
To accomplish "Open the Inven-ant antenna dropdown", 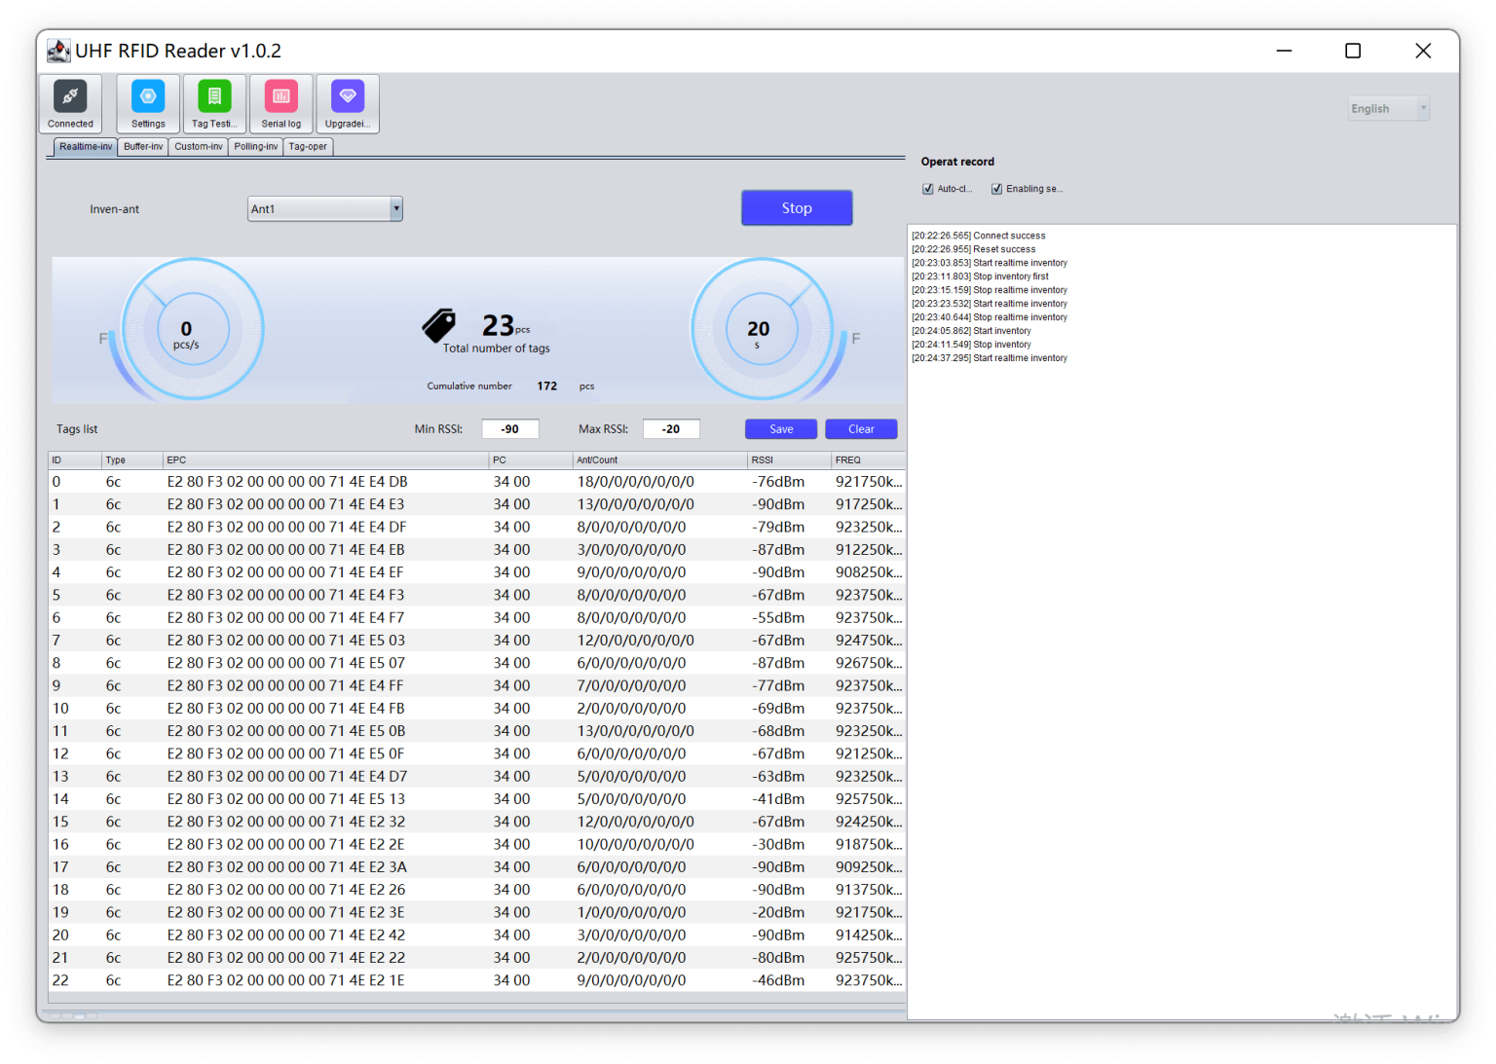I will click(395, 208).
